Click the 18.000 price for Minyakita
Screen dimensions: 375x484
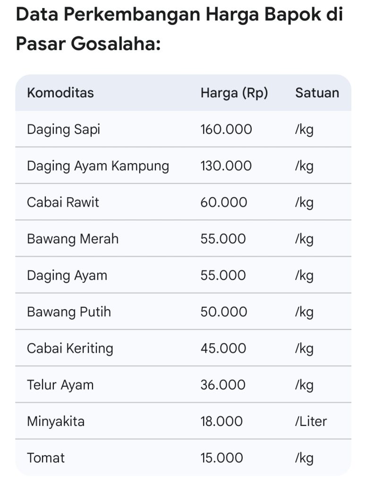coord(222,421)
